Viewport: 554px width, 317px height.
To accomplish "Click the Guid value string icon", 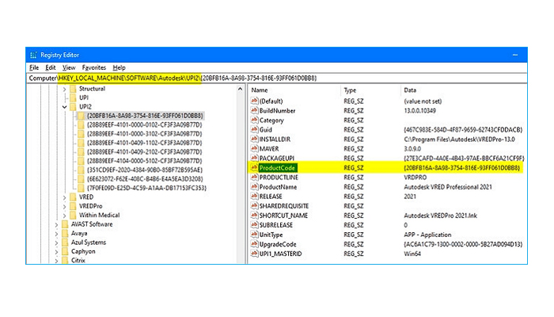I will pos(254,129).
